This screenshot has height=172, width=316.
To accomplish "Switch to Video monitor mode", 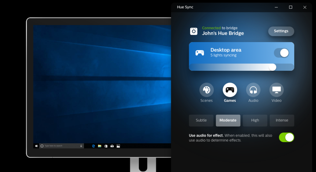I will pyautogui.click(x=276, y=90).
